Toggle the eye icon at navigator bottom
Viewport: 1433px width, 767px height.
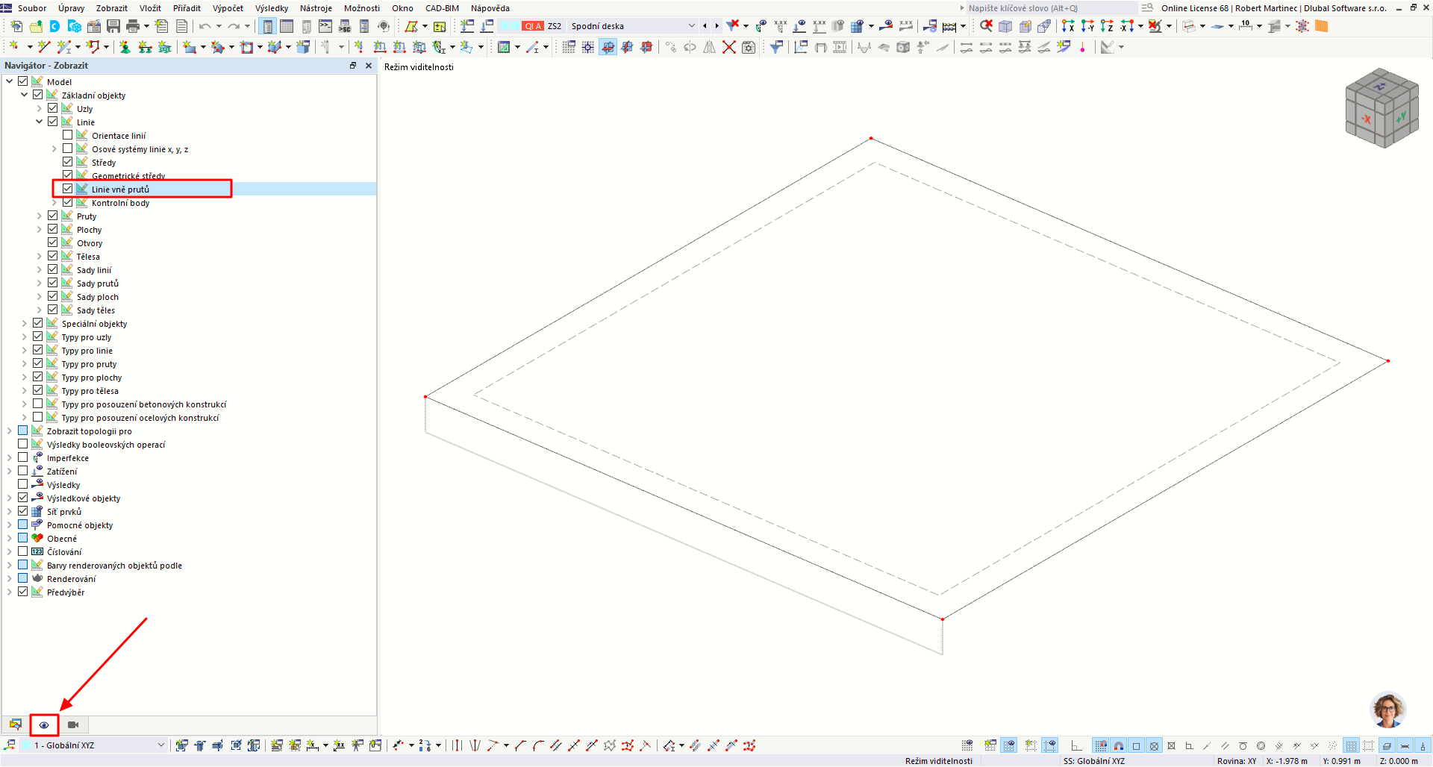(44, 724)
